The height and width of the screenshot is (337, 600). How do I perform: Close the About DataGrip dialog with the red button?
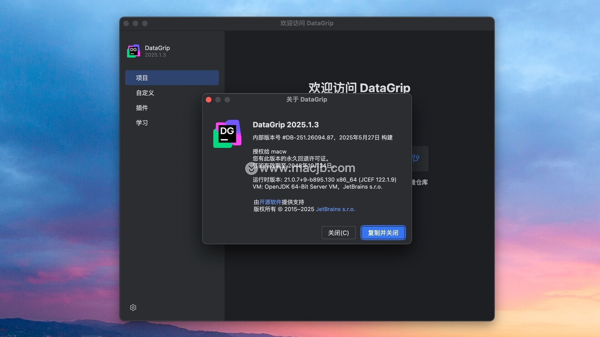point(209,100)
